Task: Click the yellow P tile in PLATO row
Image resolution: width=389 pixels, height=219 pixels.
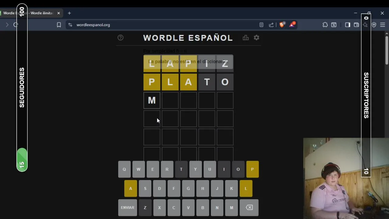Action: pos(152,82)
